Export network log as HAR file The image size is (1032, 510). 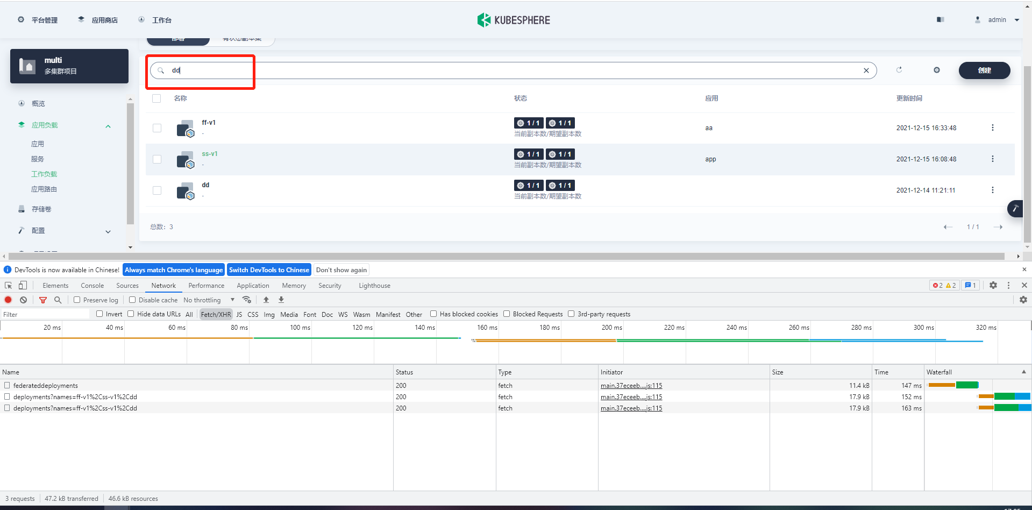[x=281, y=300]
